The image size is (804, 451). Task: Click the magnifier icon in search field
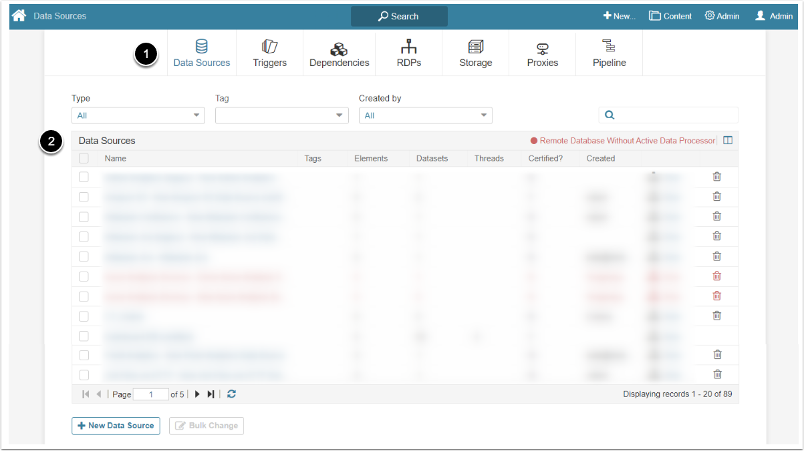click(x=610, y=115)
